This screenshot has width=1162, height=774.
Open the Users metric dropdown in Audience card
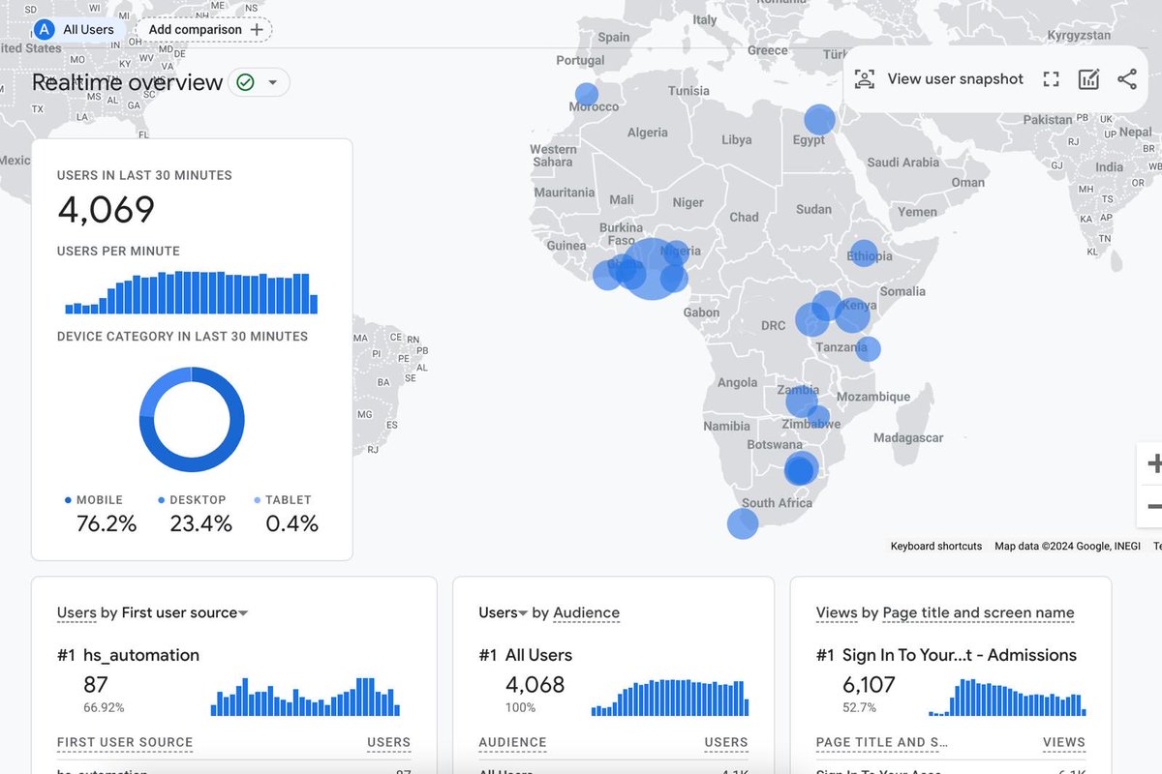503,612
